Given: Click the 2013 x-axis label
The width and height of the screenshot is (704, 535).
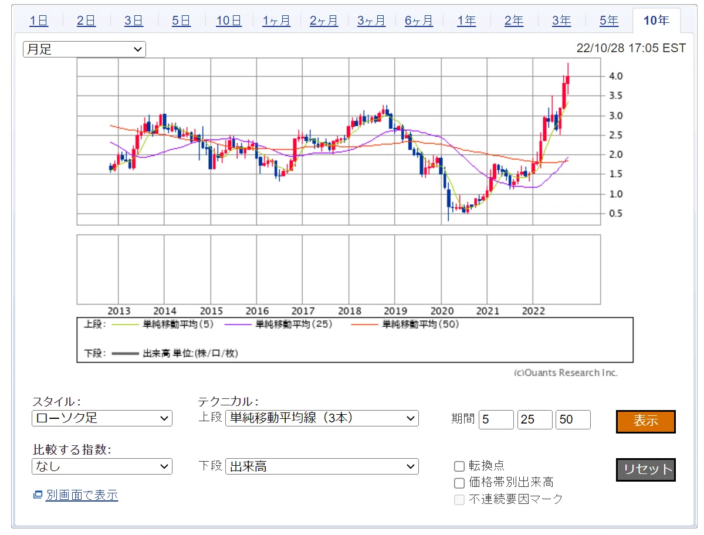Looking at the screenshot, I should click(119, 311).
